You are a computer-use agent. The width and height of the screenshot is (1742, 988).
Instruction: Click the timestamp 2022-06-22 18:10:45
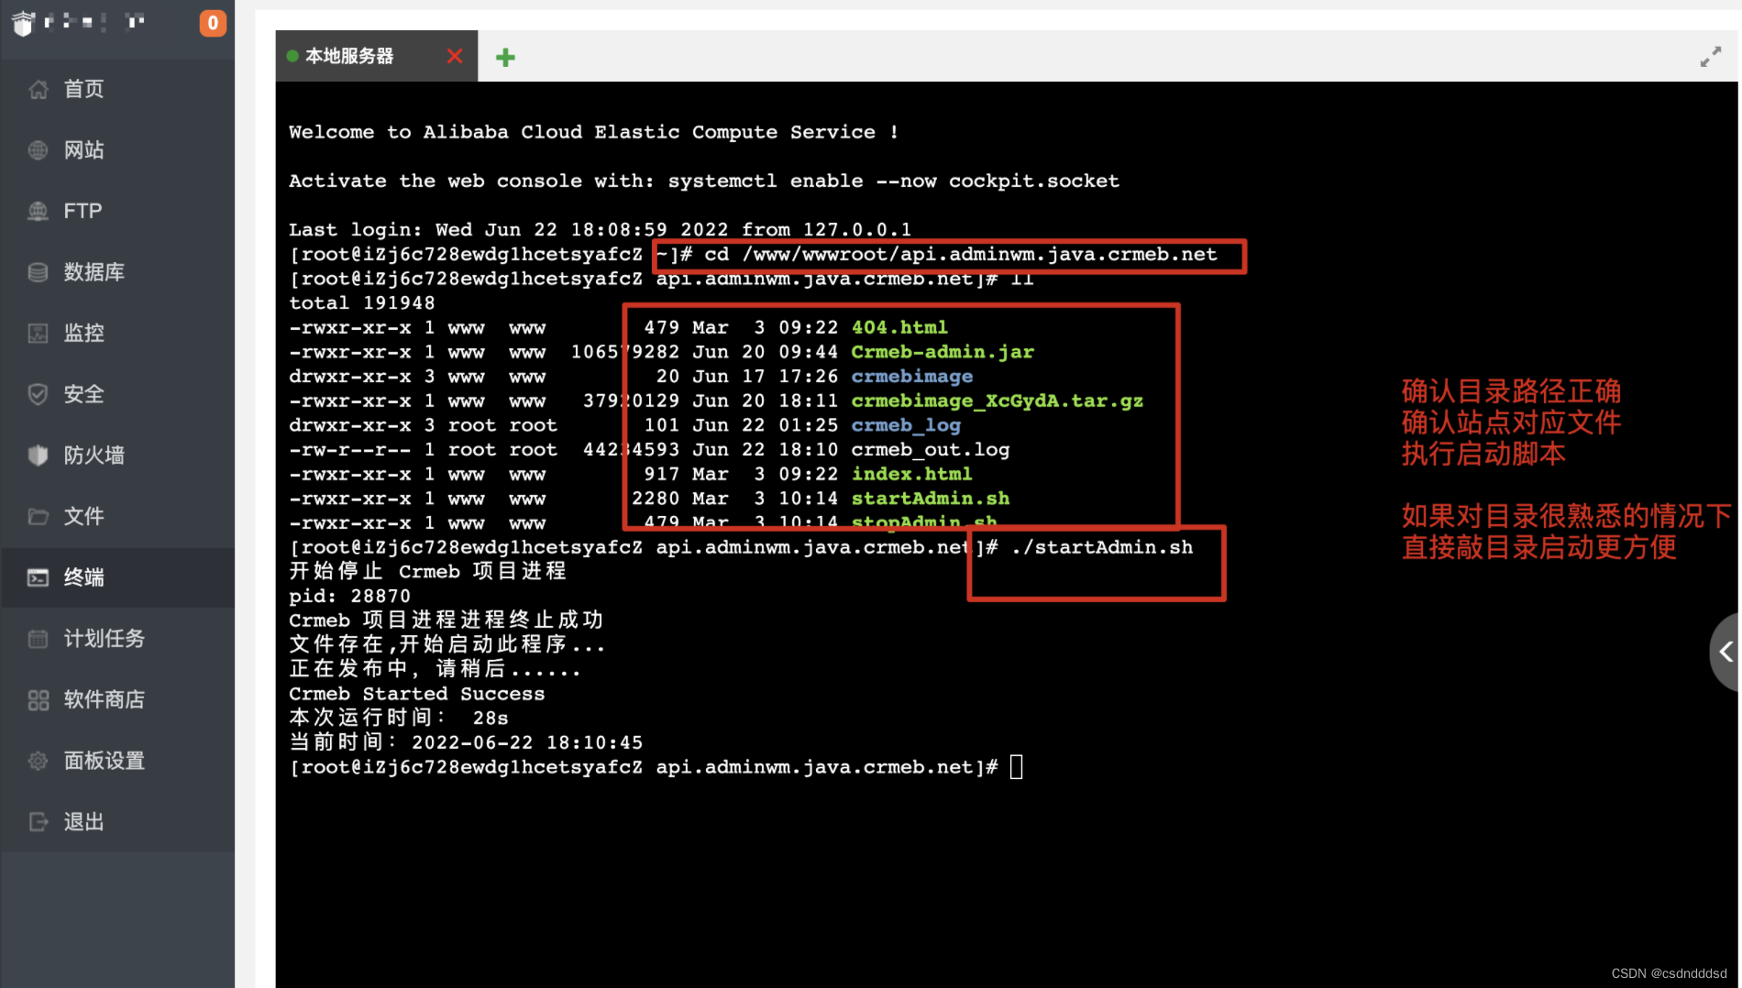click(x=527, y=743)
